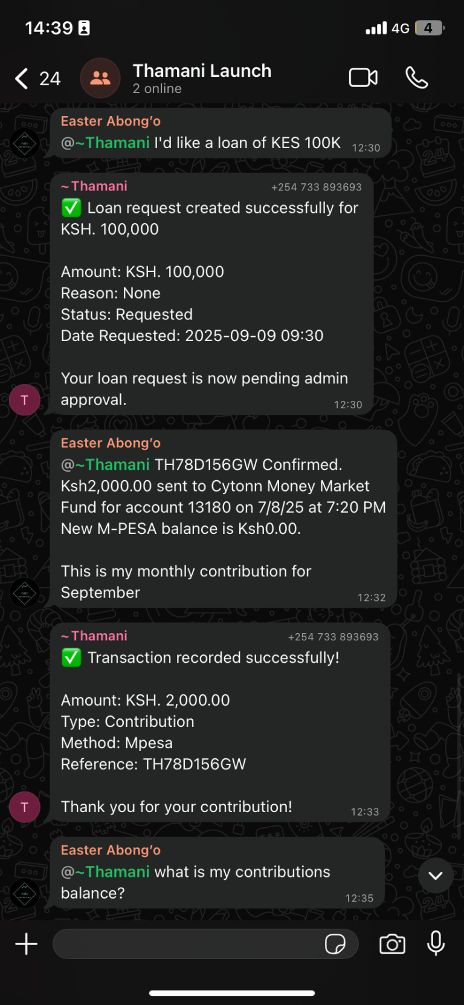Viewport: 464px width, 1005px height.
Task: Tap the back arrow to chats
Action: (22, 79)
